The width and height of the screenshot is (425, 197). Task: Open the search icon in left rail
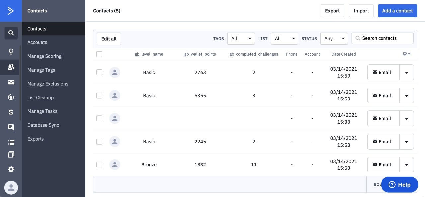coord(11,33)
